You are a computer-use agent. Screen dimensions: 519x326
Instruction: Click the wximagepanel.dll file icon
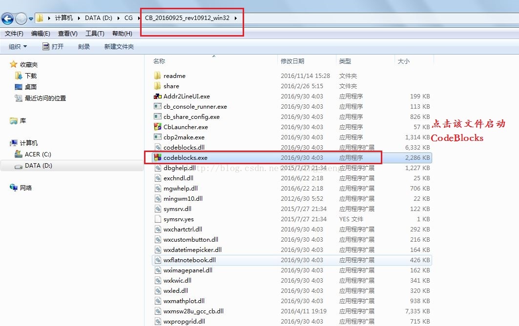tap(158, 270)
